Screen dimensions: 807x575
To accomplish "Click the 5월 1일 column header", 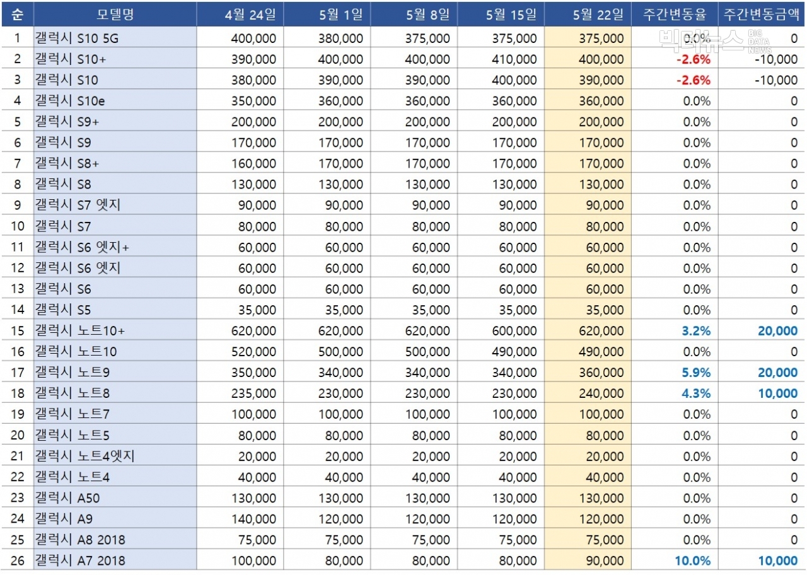I will (x=327, y=15).
